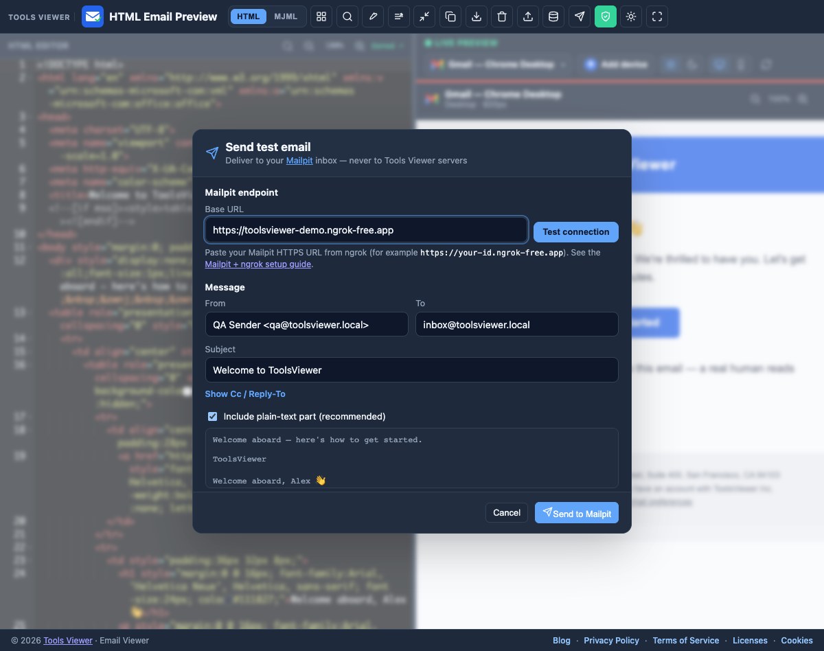This screenshot has width=824, height=651.
Task: Copy HTML using the copy icon
Action: [450, 16]
